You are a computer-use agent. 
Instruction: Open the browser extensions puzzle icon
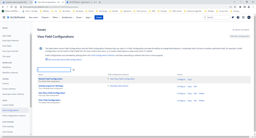click(240, 7)
